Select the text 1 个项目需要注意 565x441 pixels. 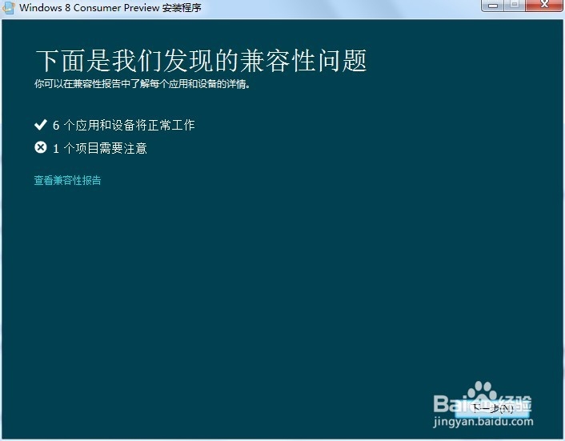coord(100,148)
